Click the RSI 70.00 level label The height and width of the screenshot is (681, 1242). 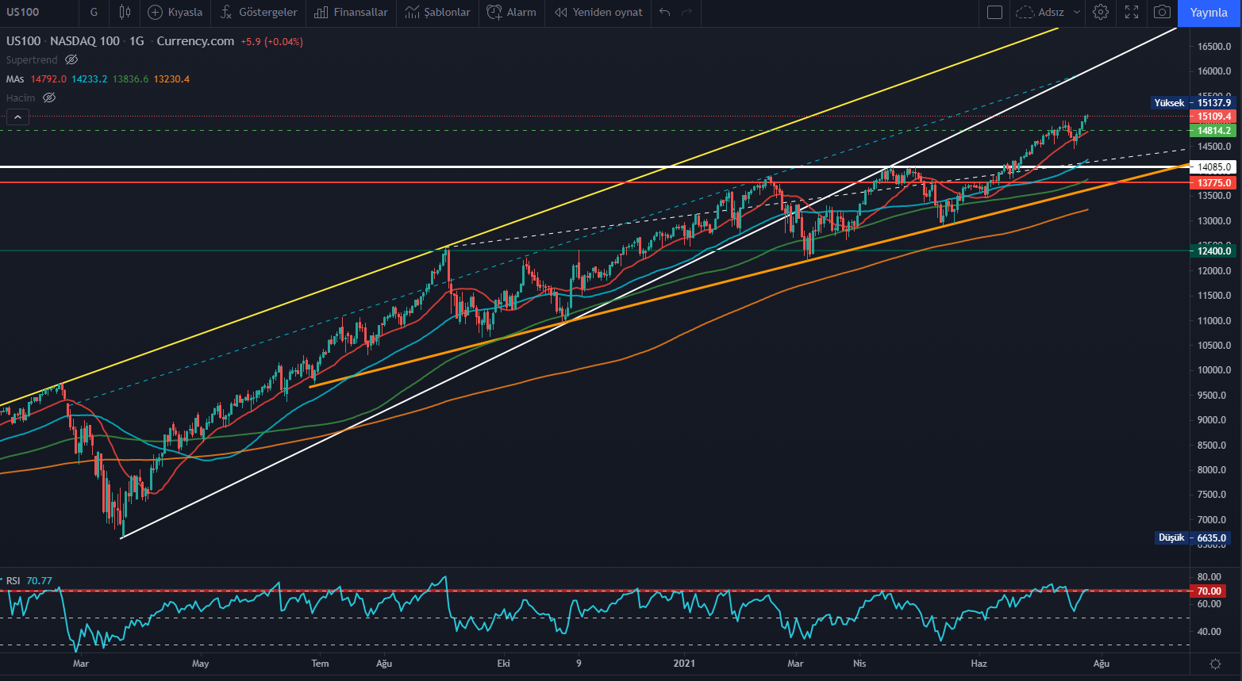[x=1209, y=591]
